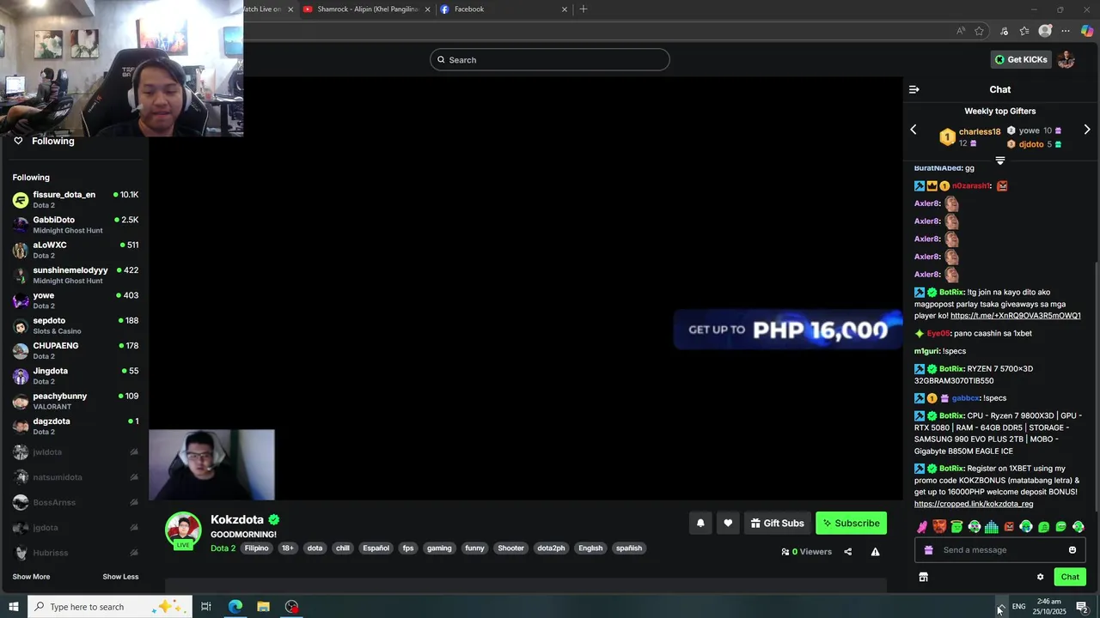Viewport: 1100px width, 618px height.
Task: Toggle follow with the heart button
Action: 728,523
